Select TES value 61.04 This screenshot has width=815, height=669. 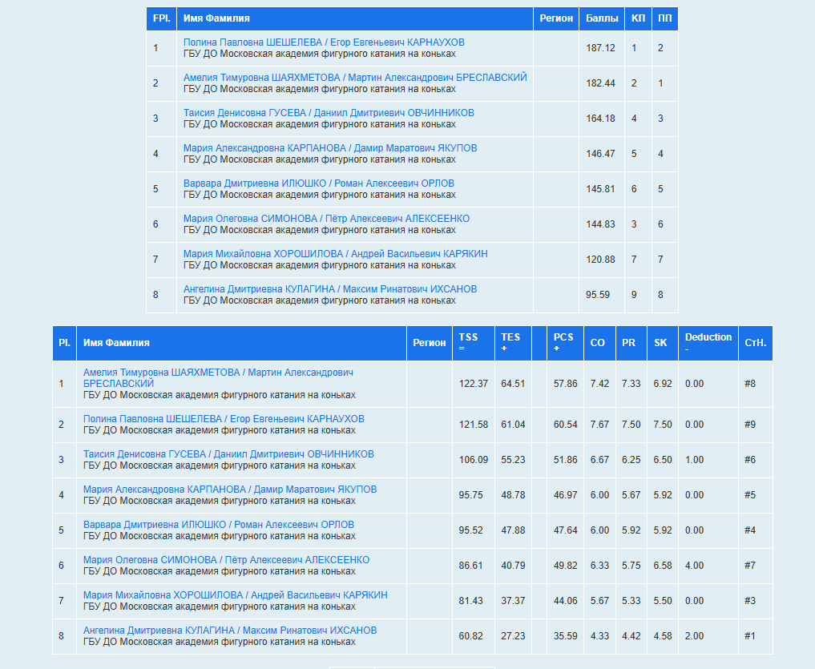[x=513, y=425]
